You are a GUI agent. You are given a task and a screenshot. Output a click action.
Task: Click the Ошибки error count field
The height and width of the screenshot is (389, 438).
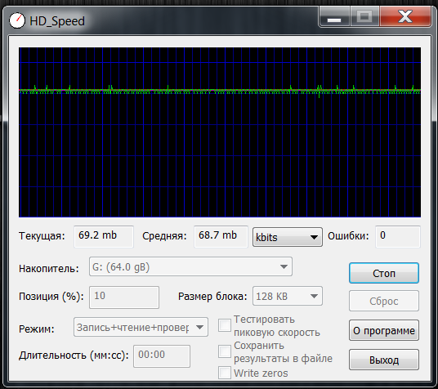(x=398, y=237)
